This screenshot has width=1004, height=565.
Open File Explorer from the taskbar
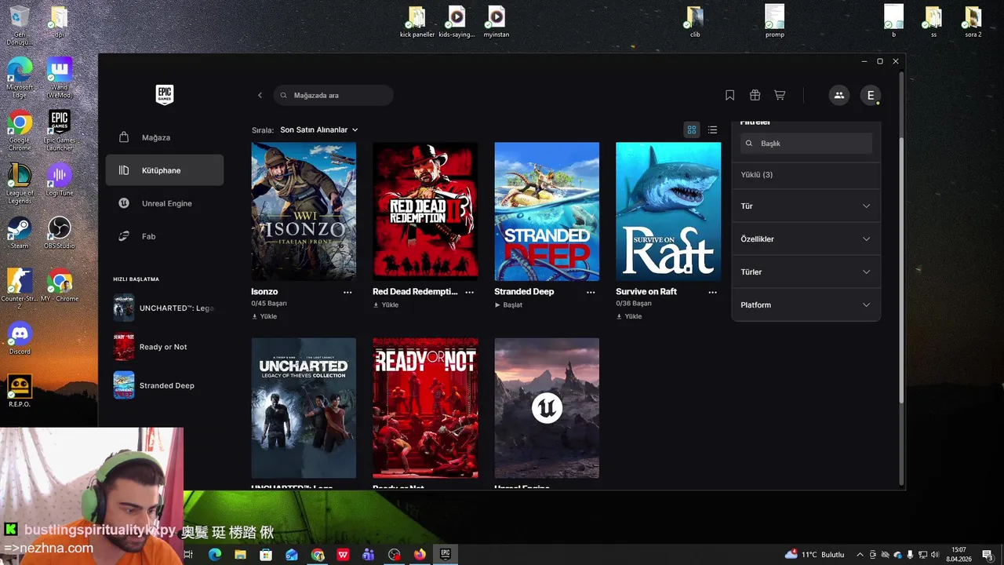[x=240, y=554]
